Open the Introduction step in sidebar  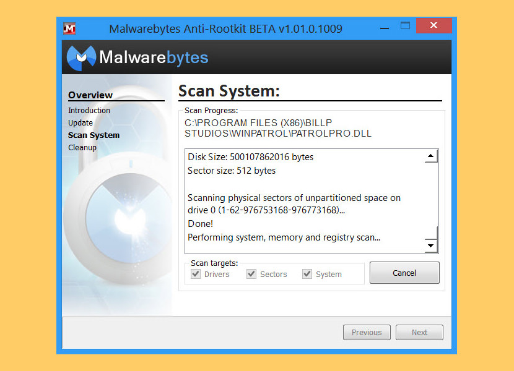pos(89,110)
